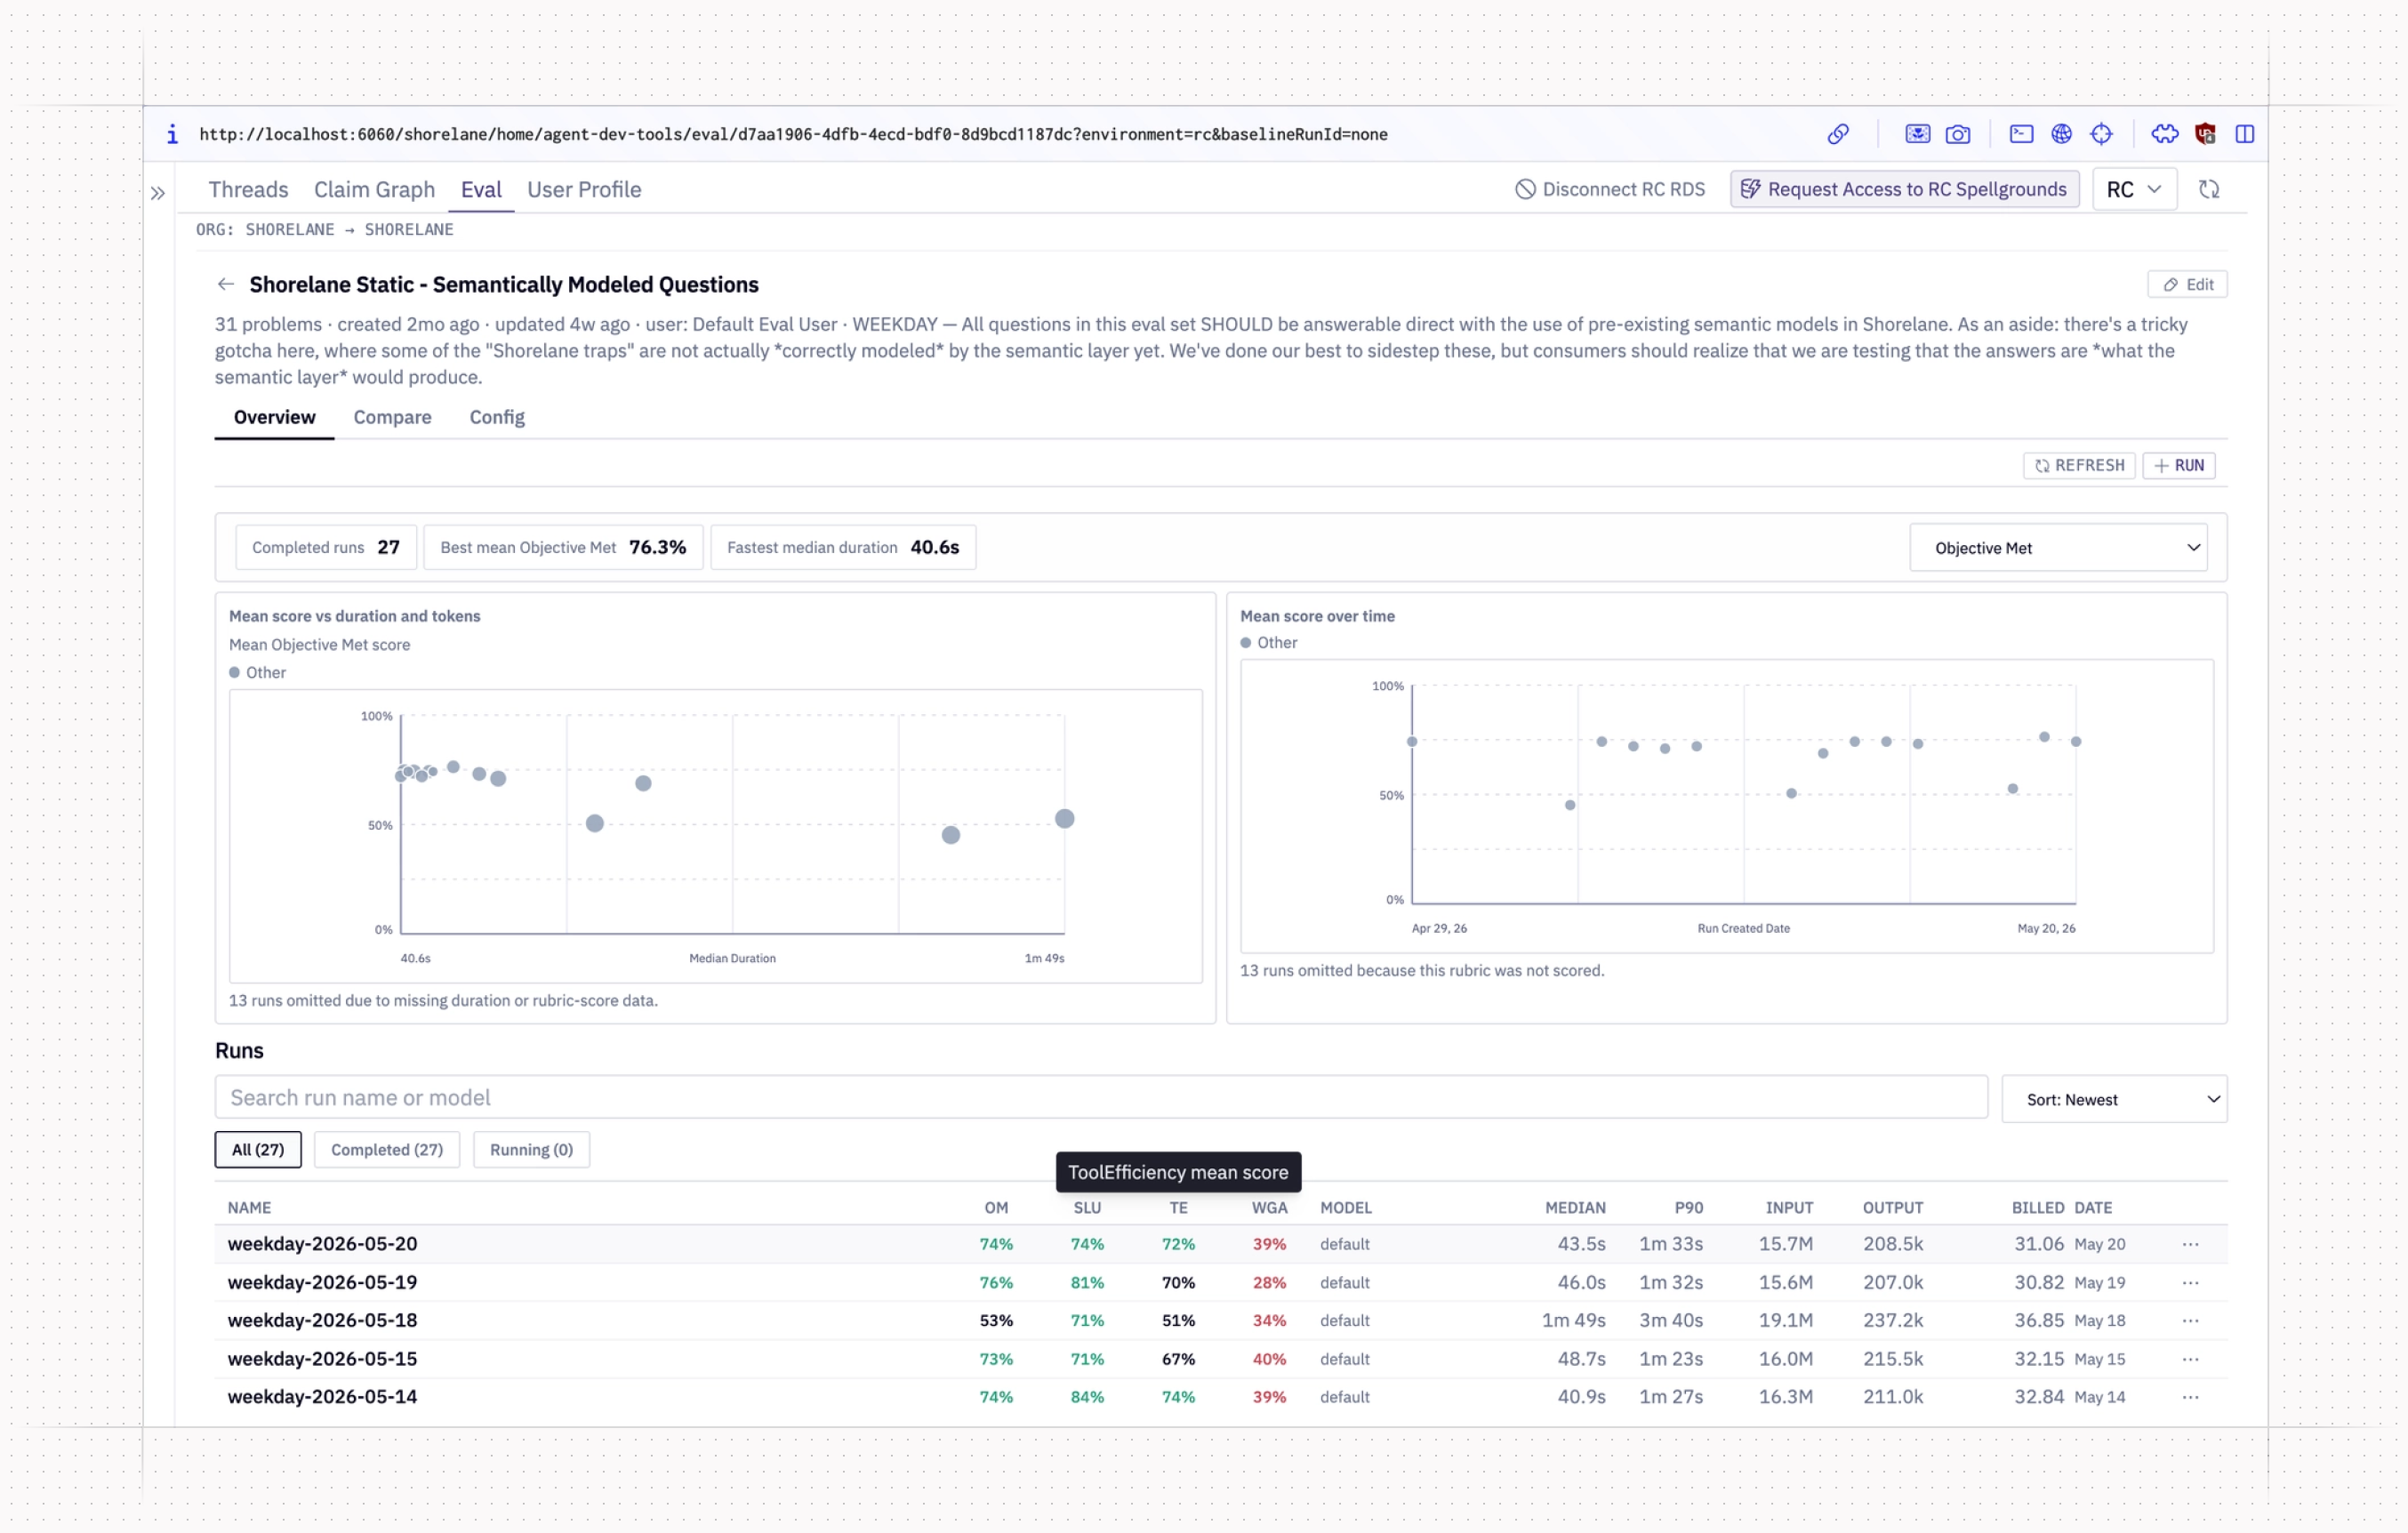
Task: Open the RC environment dropdown
Action: [x=2134, y=189]
